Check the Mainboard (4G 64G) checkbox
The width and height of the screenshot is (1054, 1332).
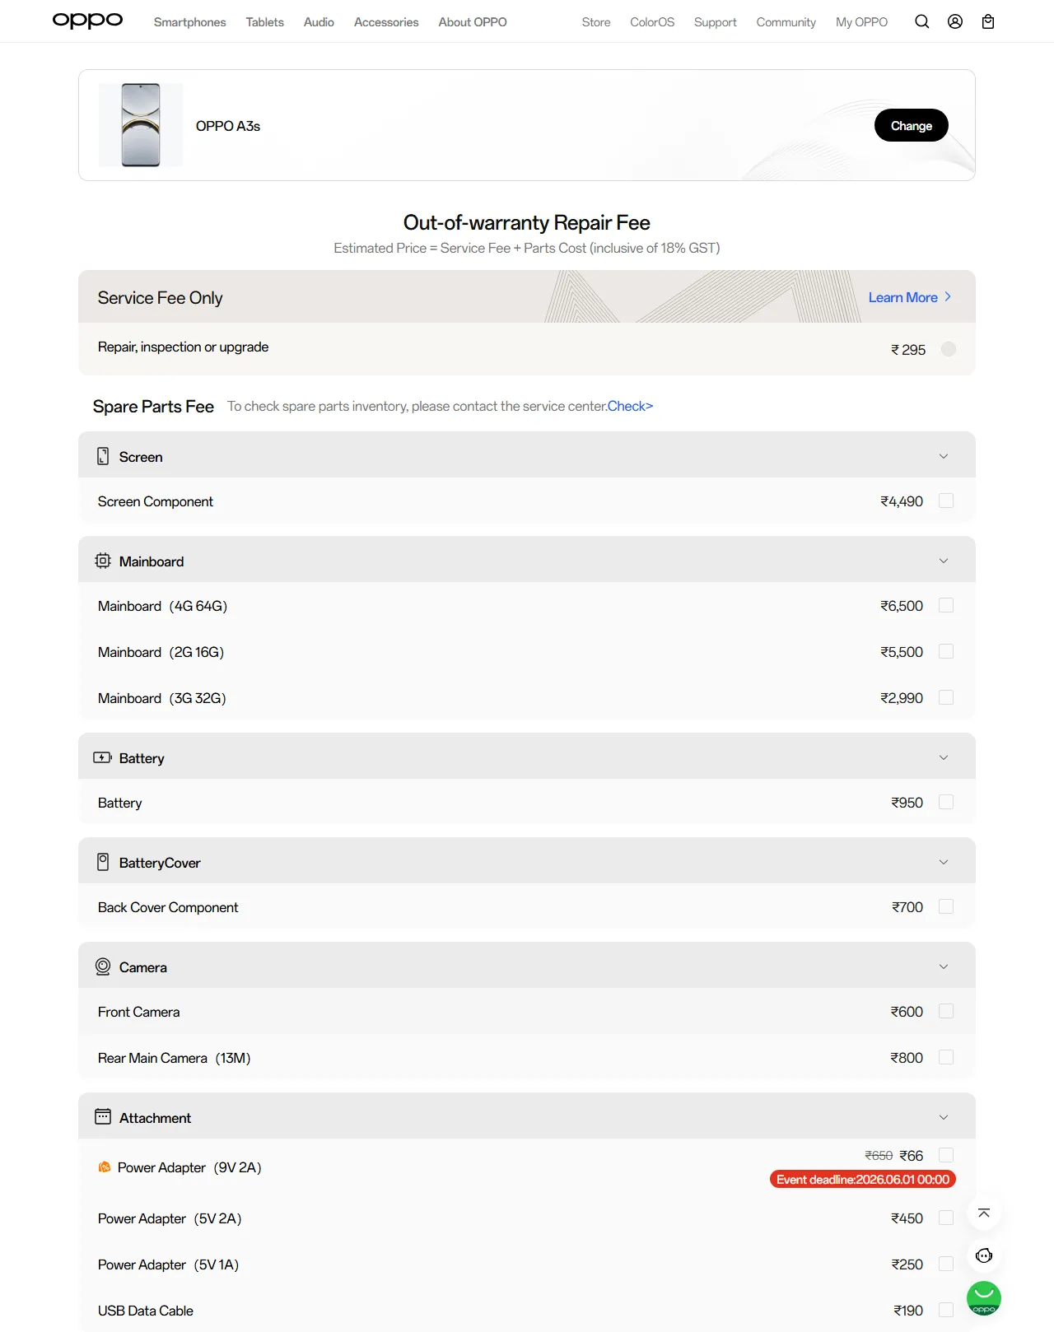[946, 605]
